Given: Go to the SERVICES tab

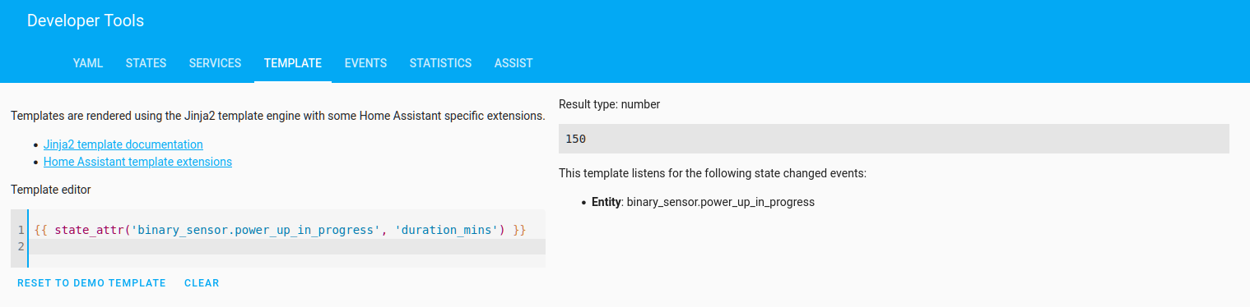Looking at the screenshot, I should click(x=215, y=63).
